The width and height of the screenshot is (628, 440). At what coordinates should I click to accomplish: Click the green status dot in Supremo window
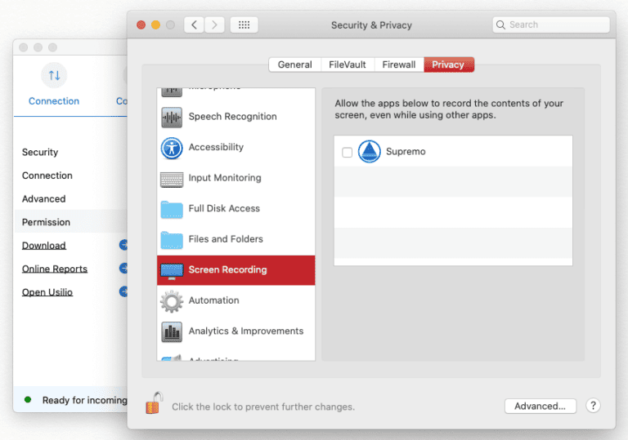click(28, 400)
